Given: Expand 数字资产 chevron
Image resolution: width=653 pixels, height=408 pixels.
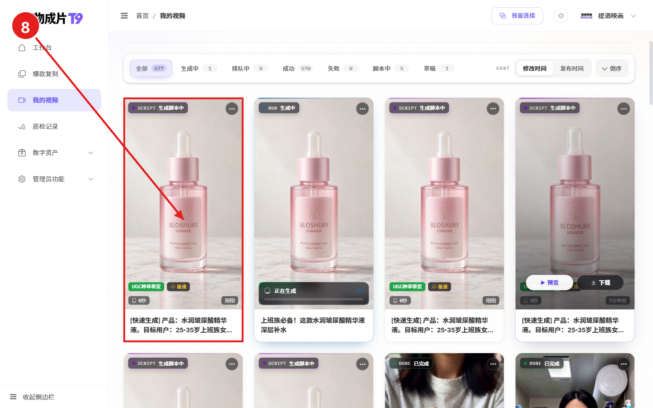Looking at the screenshot, I should (x=91, y=153).
